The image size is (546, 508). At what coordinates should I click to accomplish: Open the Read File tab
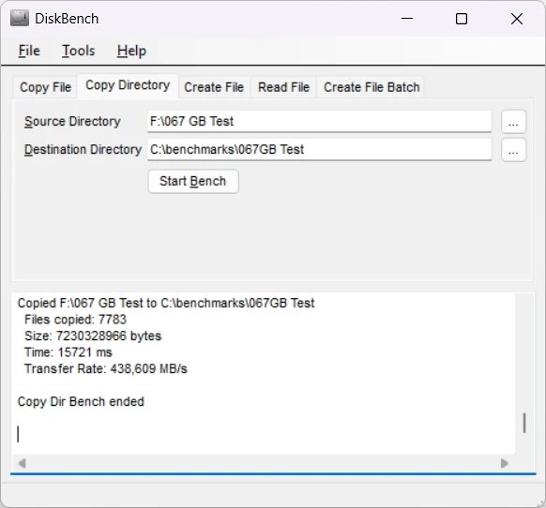click(x=283, y=87)
